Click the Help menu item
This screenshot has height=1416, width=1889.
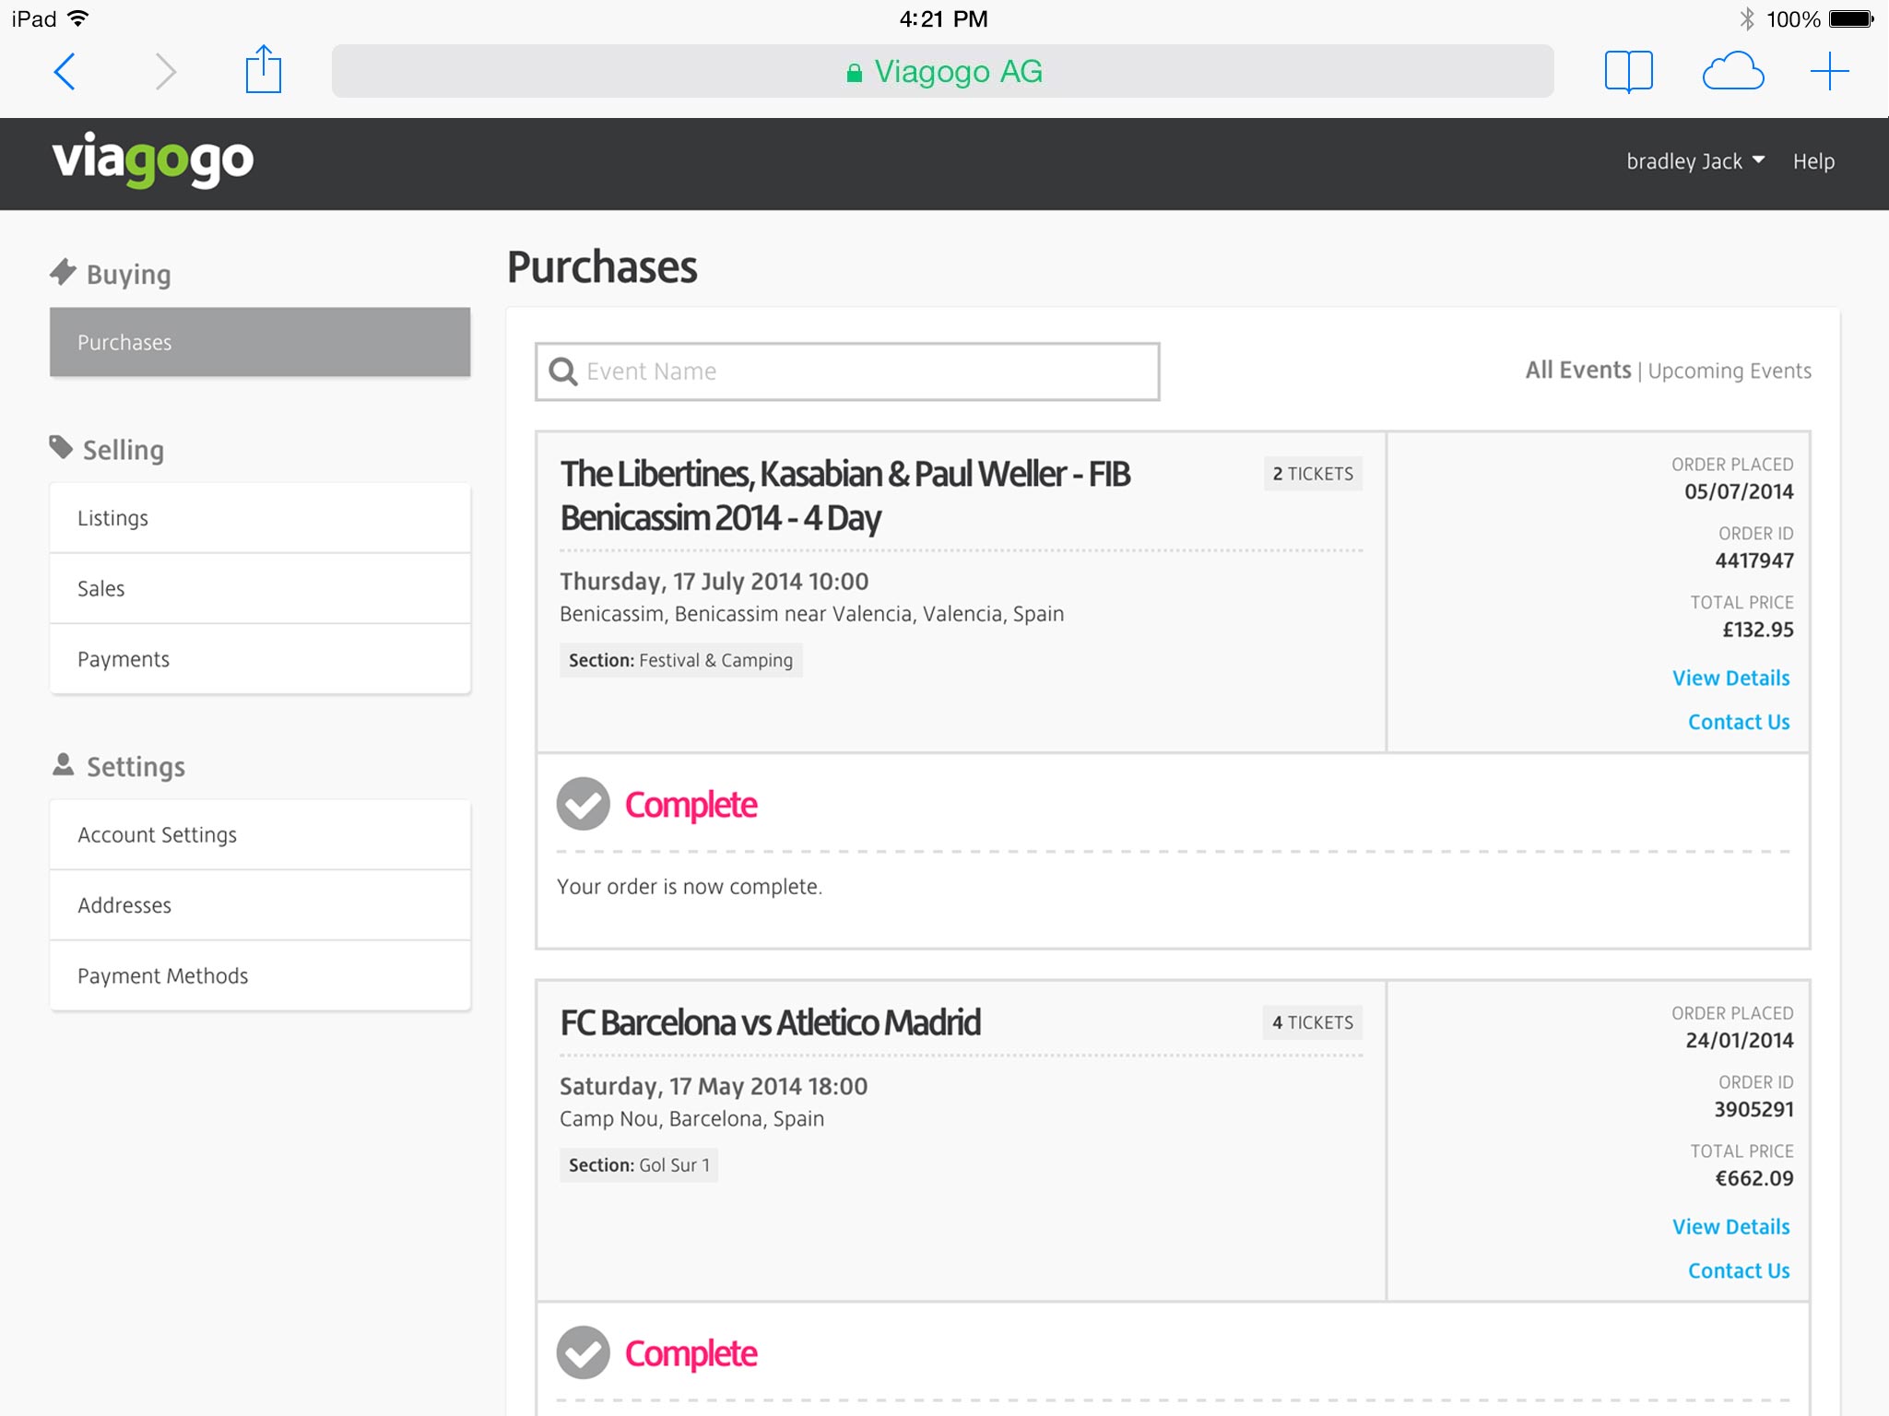pyautogui.click(x=1813, y=161)
